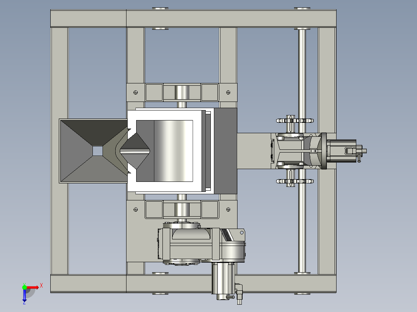Click the red X axis of the triad
417x312 pixels.
[x=33, y=287]
